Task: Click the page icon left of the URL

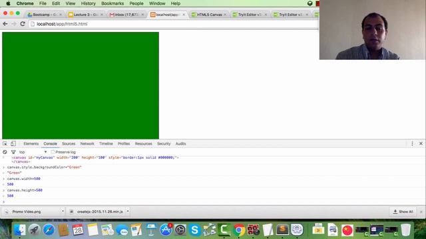Action: pos(33,24)
